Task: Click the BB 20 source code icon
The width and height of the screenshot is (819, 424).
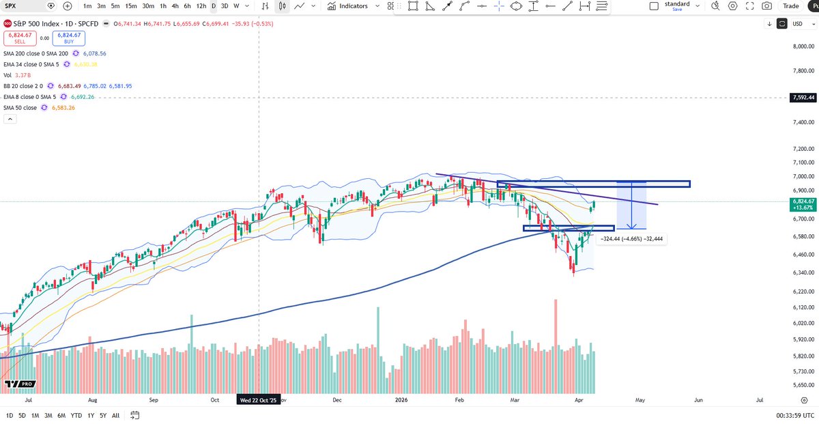Action: (50, 86)
